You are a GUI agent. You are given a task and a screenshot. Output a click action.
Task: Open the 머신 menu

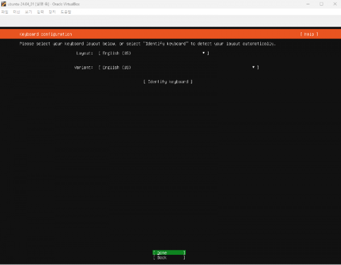[x=16, y=11]
